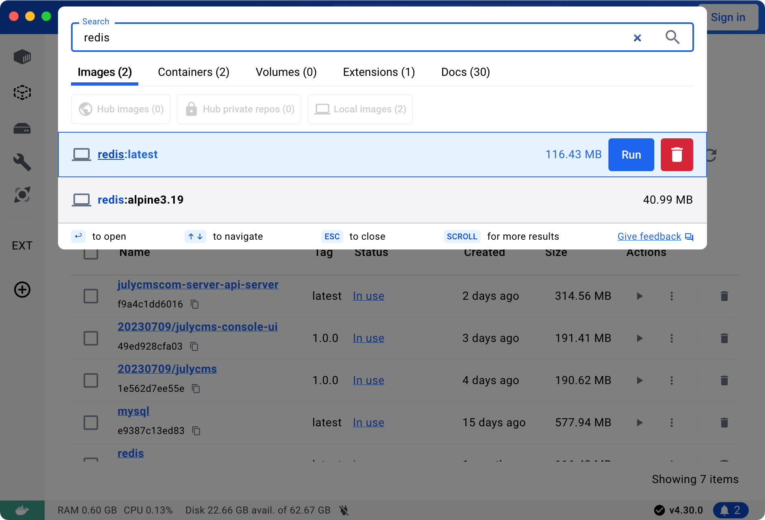This screenshot has height=520, width=765.
Task: Delete the julycmscom-server-api-server image
Action: pyautogui.click(x=724, y=296)
